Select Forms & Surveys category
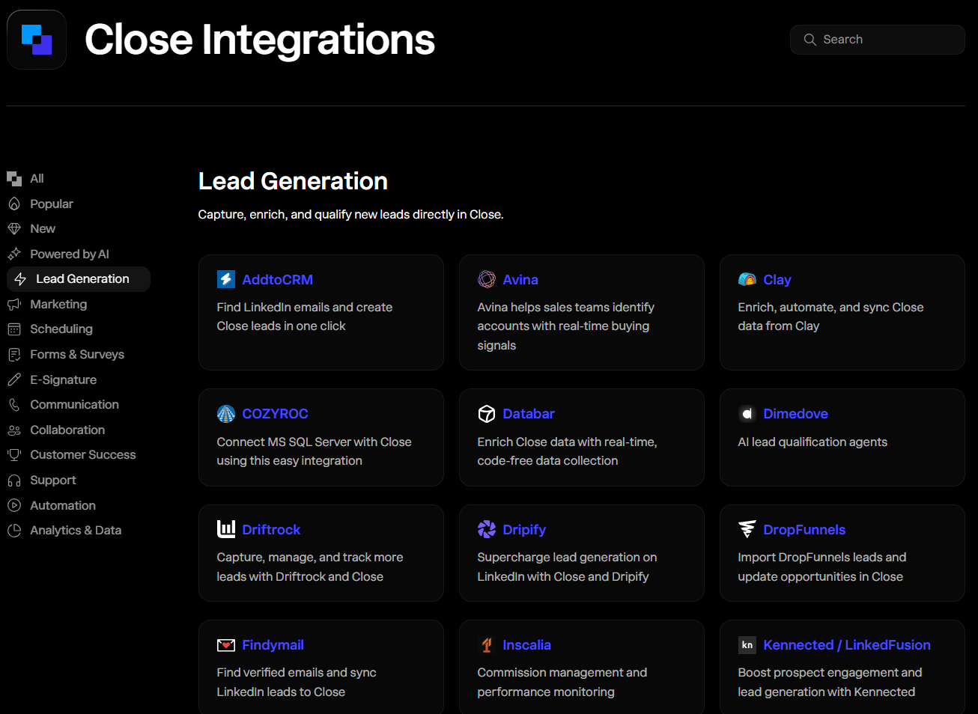Image resolution: width=978 pixels, height=714 pixels. coord(77,355)
